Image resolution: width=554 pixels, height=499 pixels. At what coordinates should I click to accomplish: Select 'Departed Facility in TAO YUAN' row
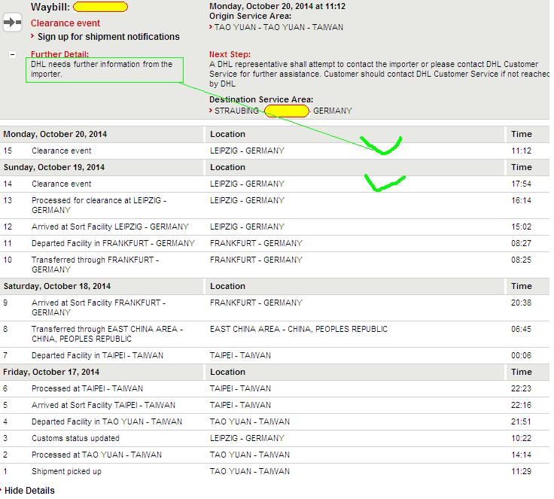coord(275,422)
